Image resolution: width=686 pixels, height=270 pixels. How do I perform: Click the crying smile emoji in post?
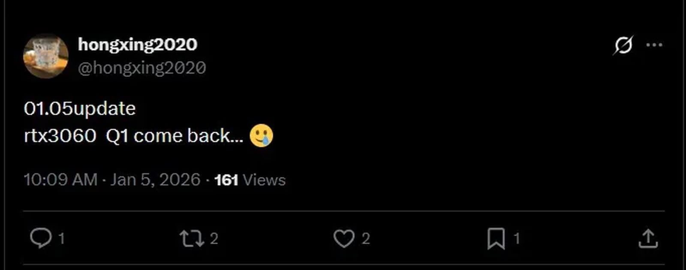pyautogui.click(x=261, y=136)
